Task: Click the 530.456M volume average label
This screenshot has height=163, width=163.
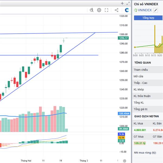Action: point(124,114)
